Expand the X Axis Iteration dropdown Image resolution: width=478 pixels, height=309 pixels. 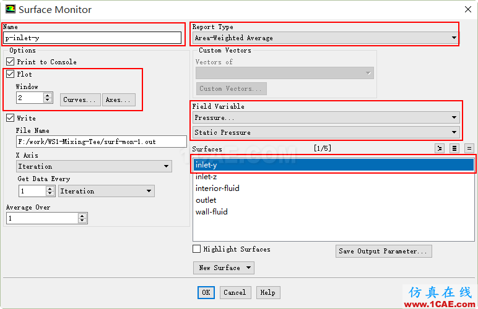94,166
